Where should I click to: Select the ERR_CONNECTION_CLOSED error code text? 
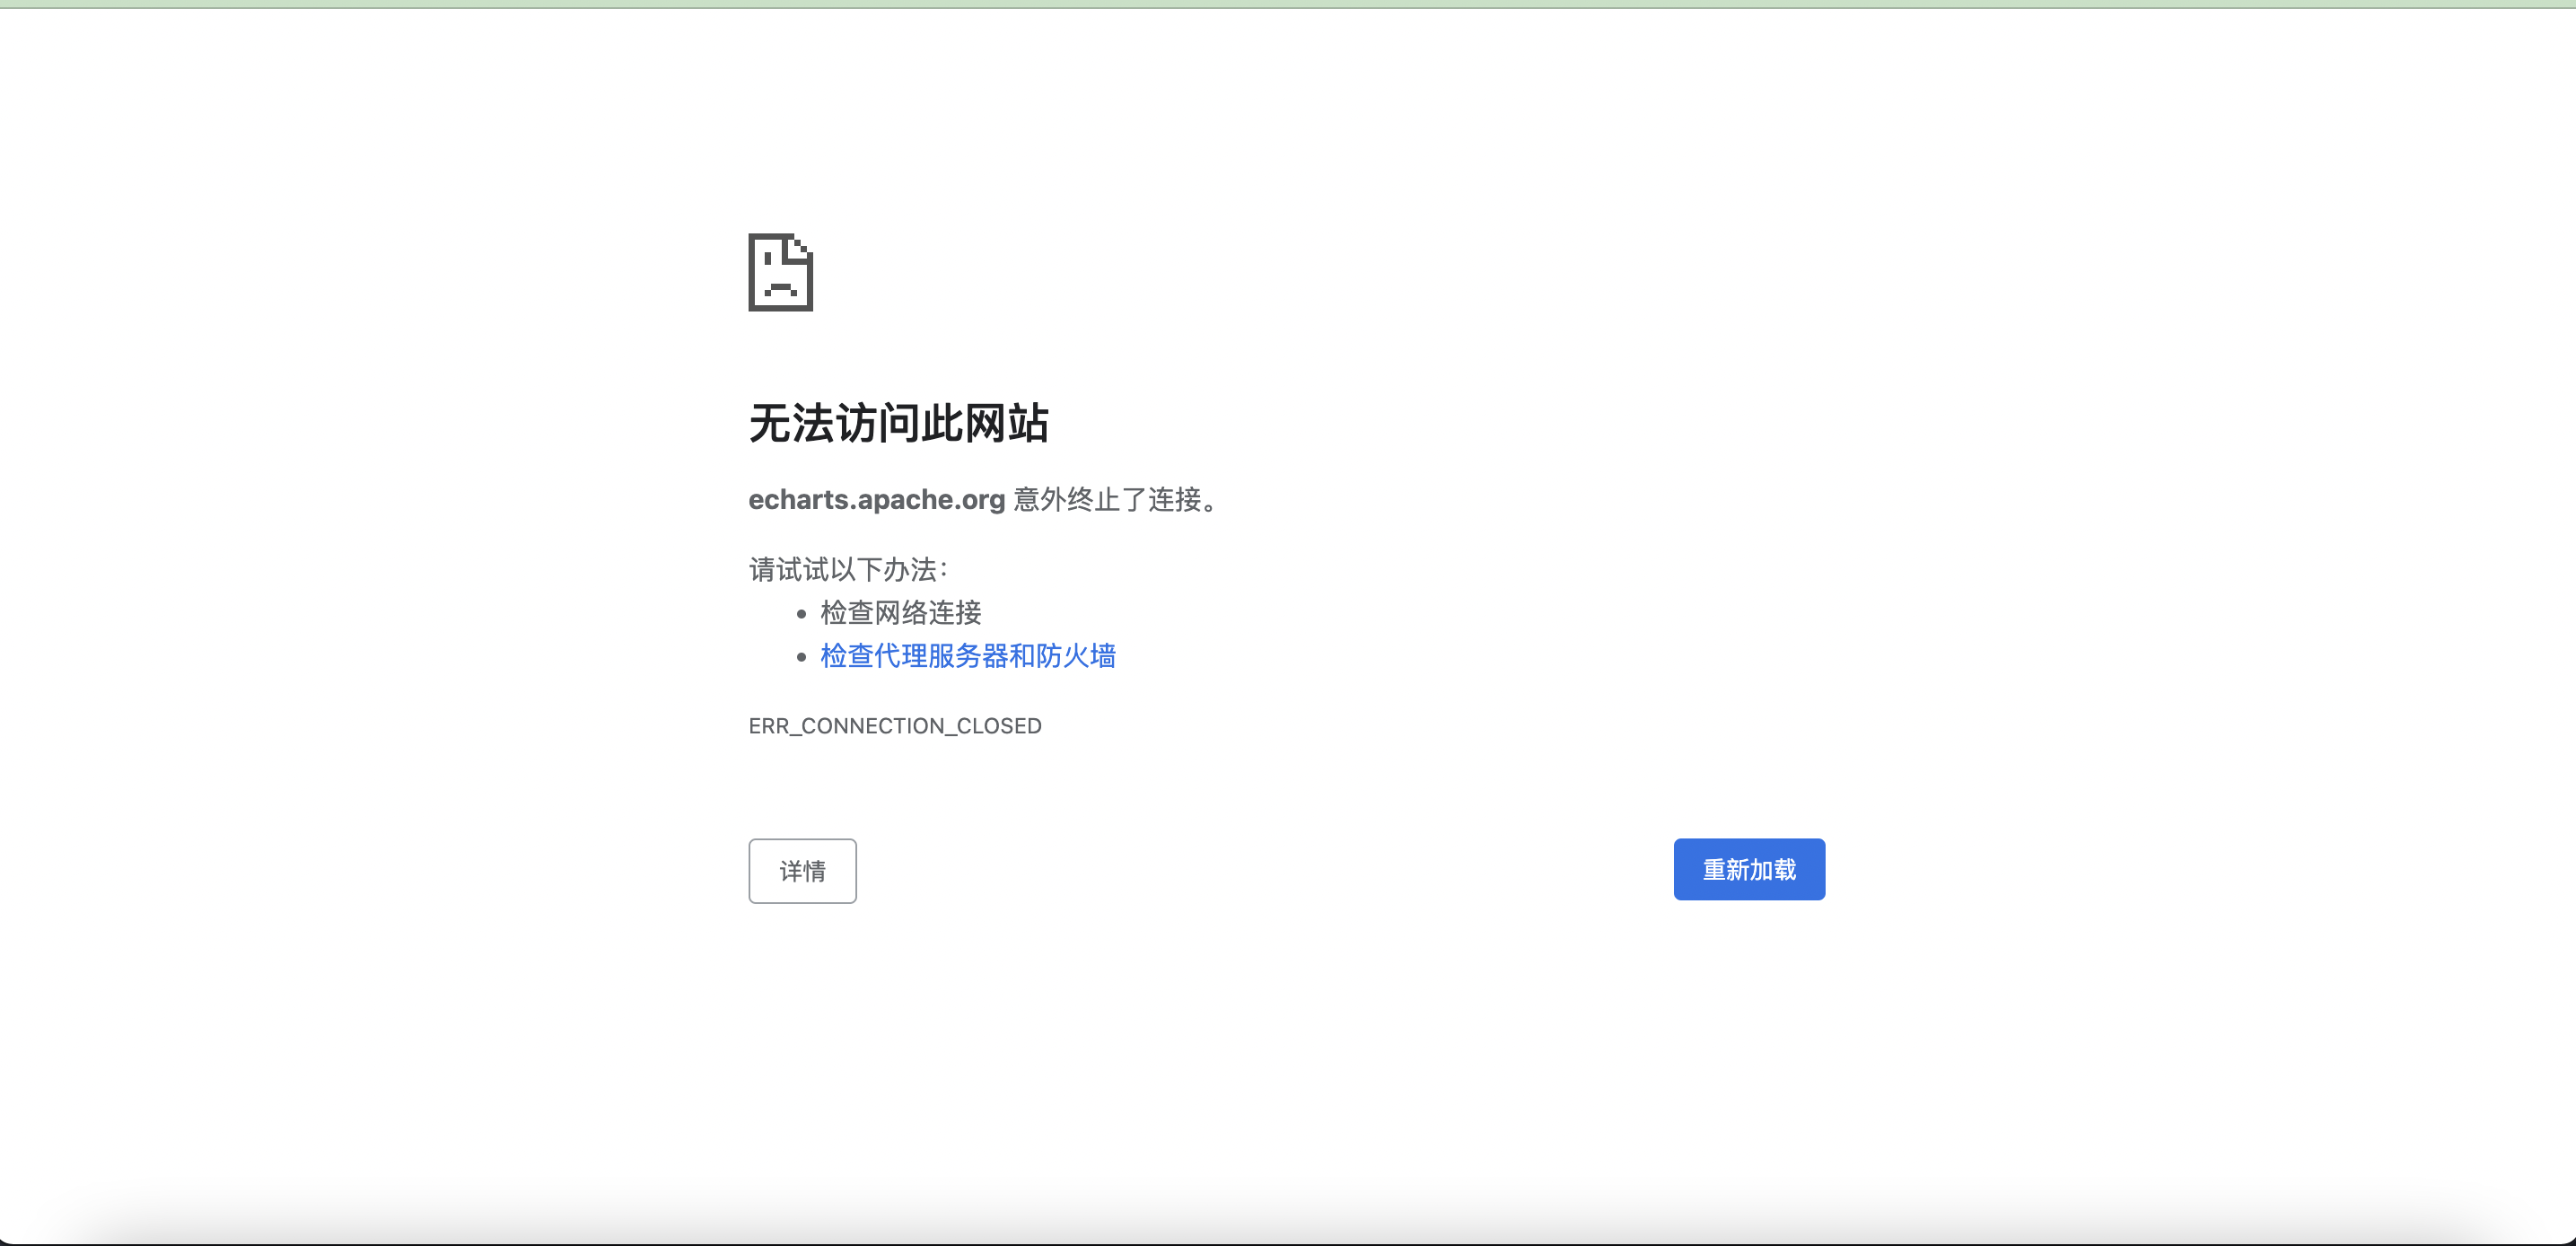pyautogui.click(x=894, y=726)
